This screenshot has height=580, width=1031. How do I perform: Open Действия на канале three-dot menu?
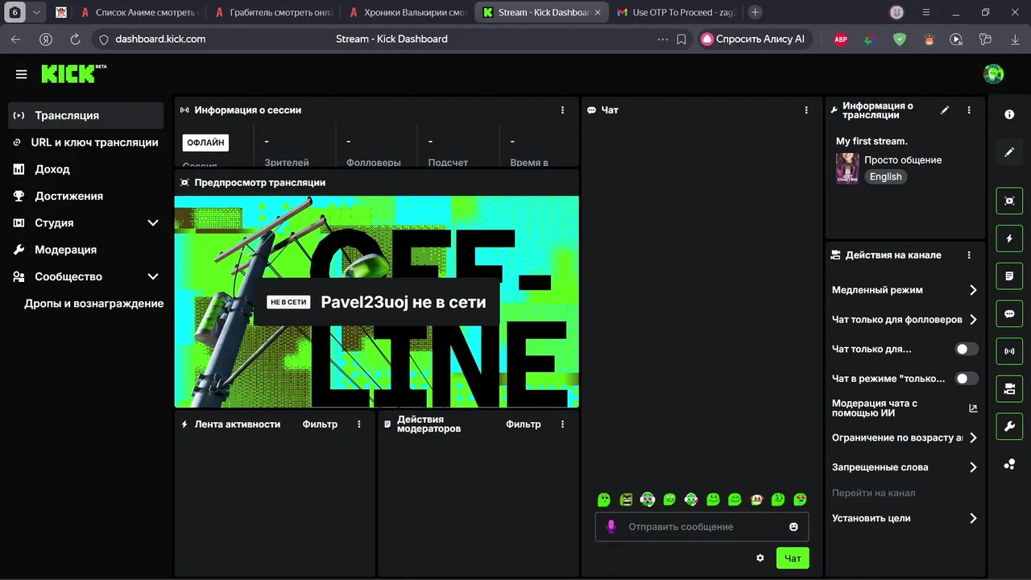[x=969, y=255]
